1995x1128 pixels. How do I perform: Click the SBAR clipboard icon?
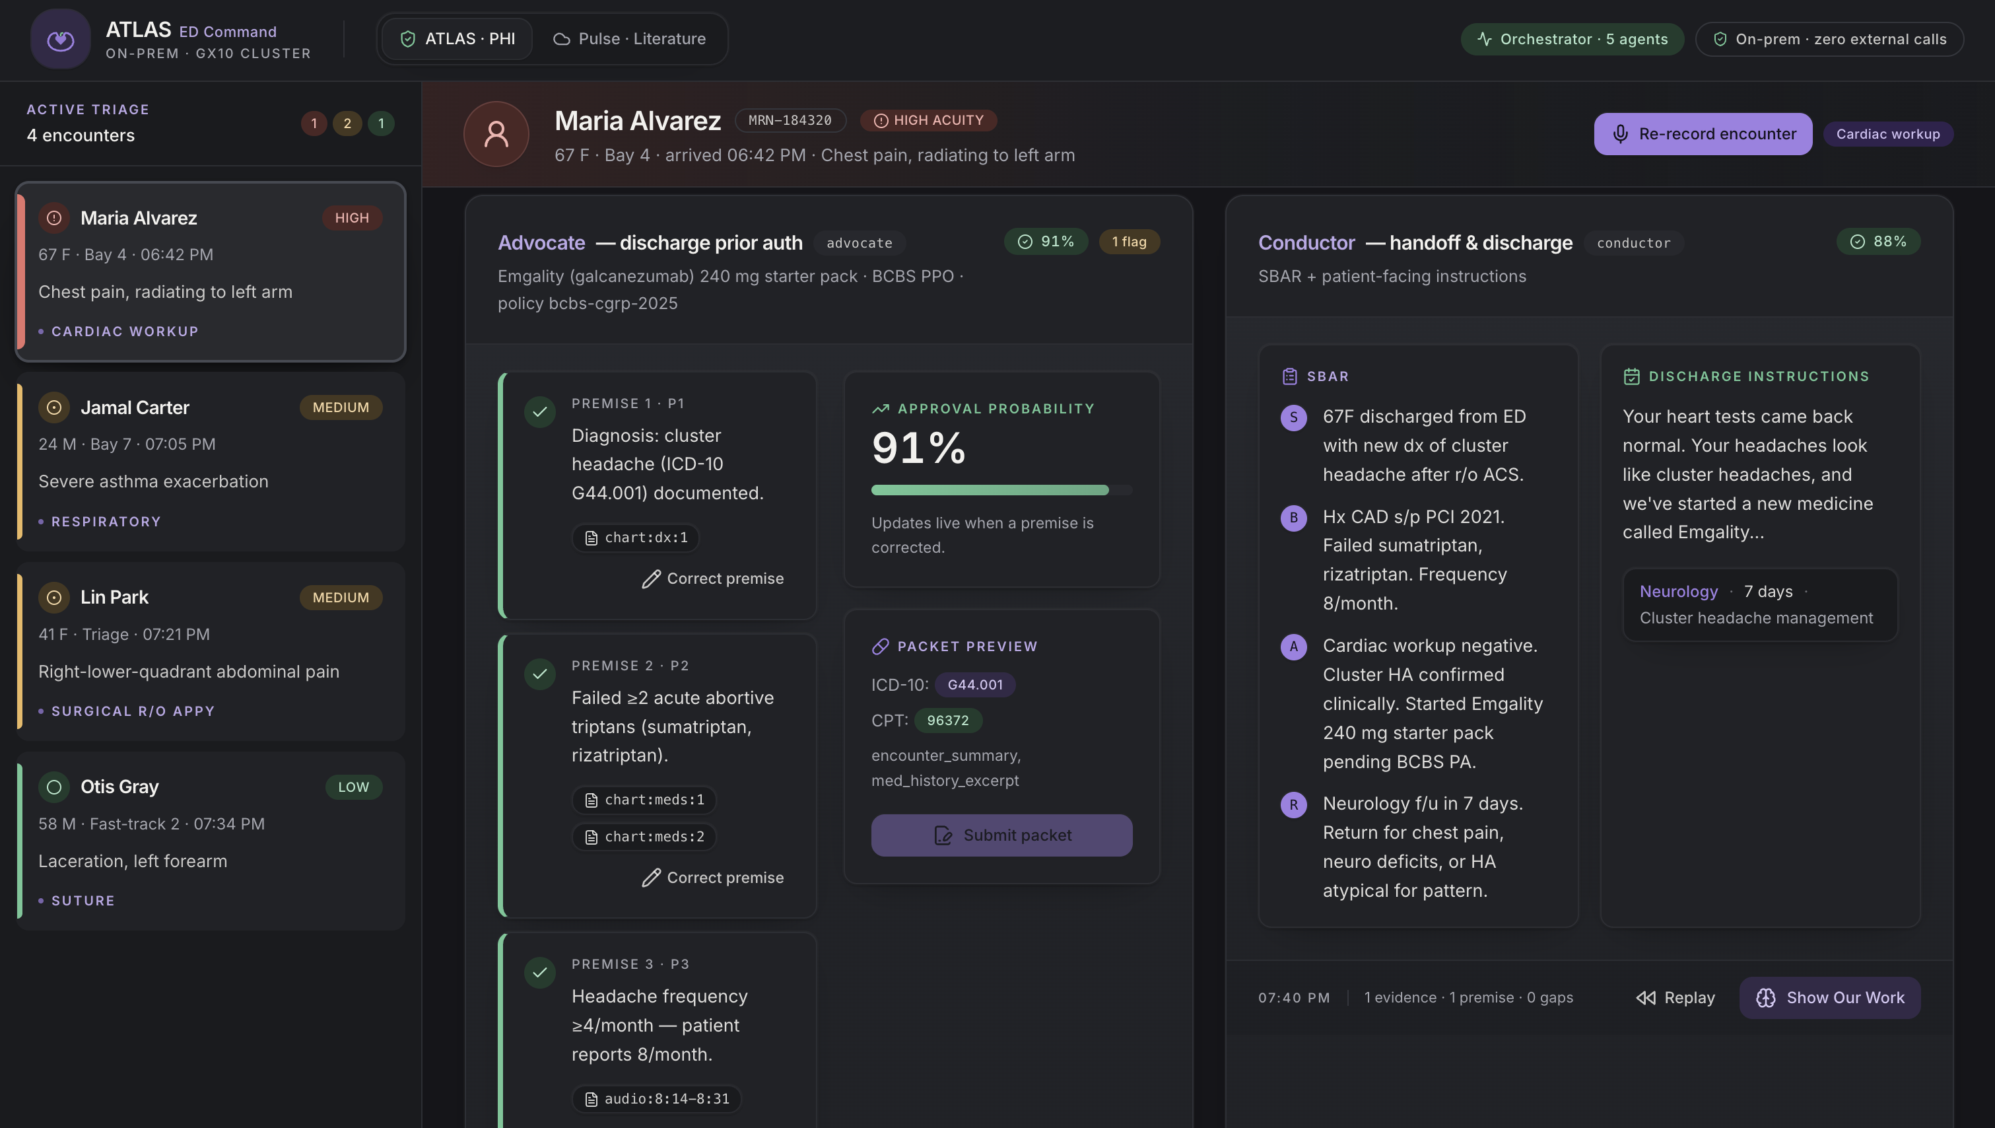(1289, 376)
